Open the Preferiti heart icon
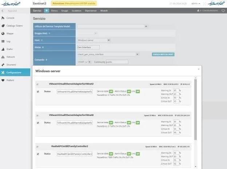The image size is (227, 169). (x=3, y=80)
